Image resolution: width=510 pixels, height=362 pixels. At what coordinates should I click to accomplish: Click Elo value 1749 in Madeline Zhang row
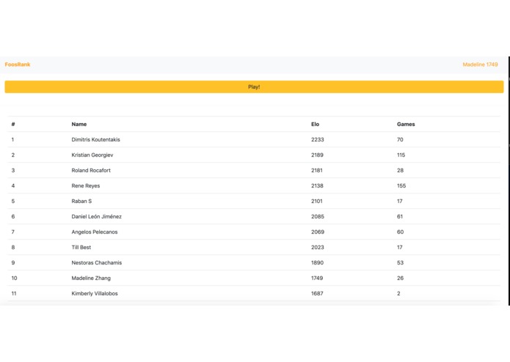[x=317, y=278]
